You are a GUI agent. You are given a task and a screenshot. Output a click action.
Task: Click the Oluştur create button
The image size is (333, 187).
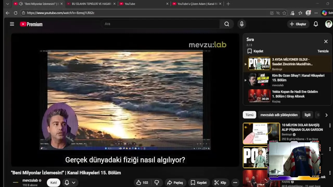pos(298,24)
